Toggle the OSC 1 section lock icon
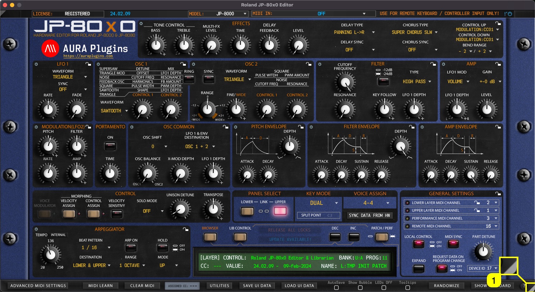535x292 pixels. (183, 64)
